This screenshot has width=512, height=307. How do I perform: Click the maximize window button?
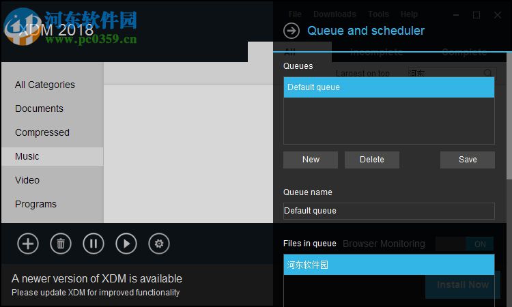(x=477, y=15)
